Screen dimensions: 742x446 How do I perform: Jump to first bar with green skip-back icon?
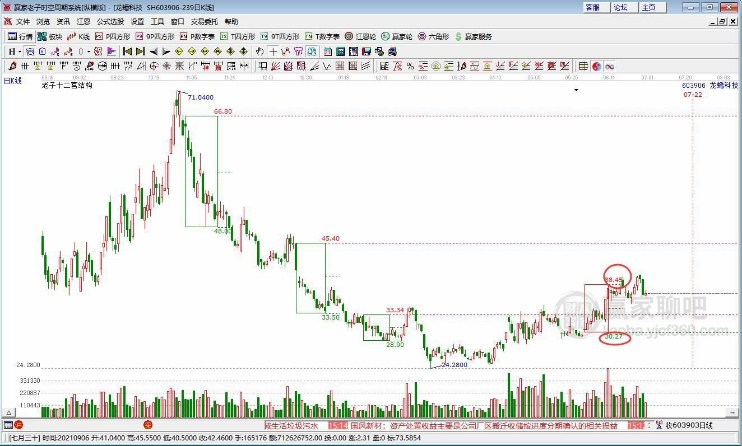tap(127, 51)
